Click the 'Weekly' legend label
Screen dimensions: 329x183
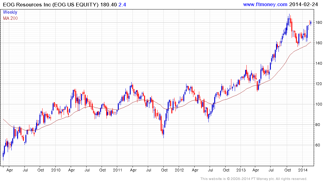tap(10, 12)
